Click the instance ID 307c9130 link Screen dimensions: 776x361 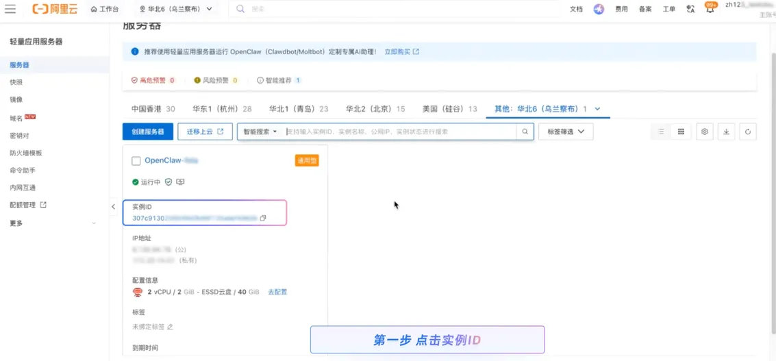click(x=195, y=218)
